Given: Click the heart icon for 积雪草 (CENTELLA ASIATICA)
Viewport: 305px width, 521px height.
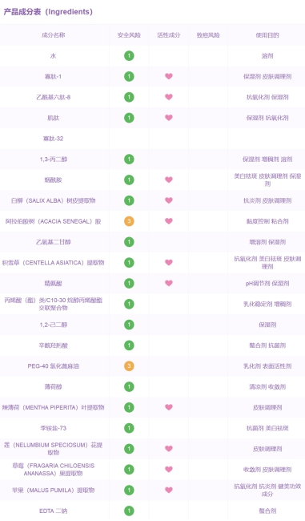Looking at the screenshot, I should click(x=169, y=262).
